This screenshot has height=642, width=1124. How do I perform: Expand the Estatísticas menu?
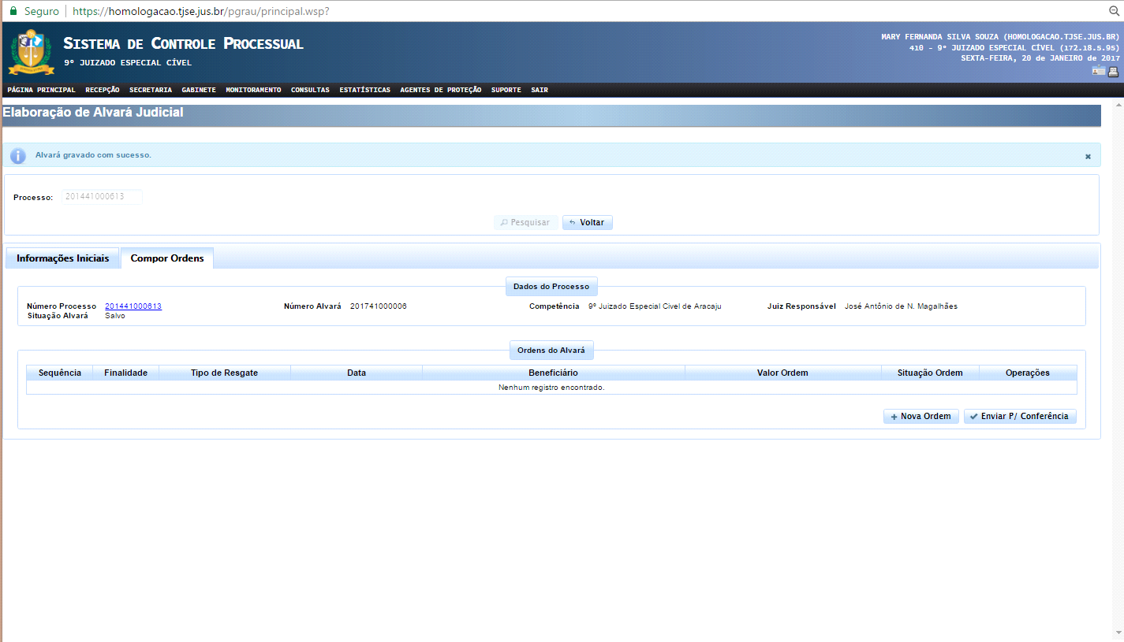(364, 90)
